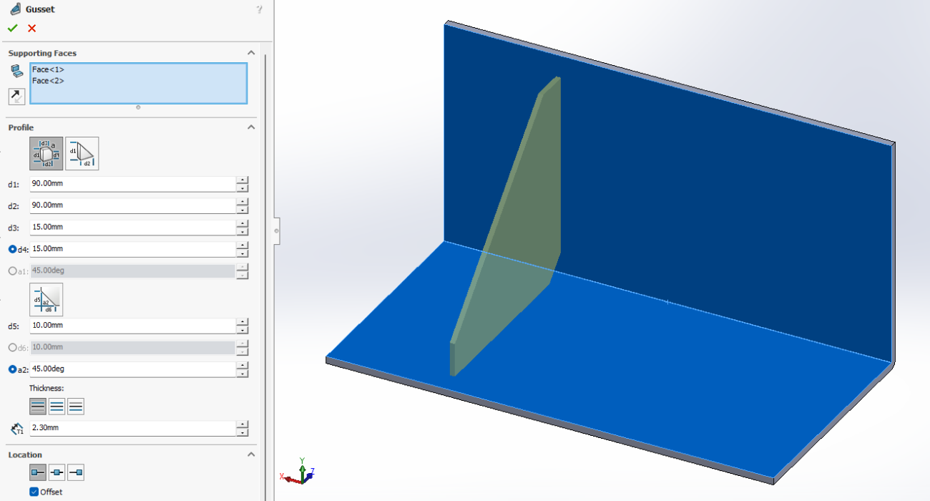Select the polygonal d1-d4 profile type
The height and width of the screenshot is (501, 930).
point(46,153)
